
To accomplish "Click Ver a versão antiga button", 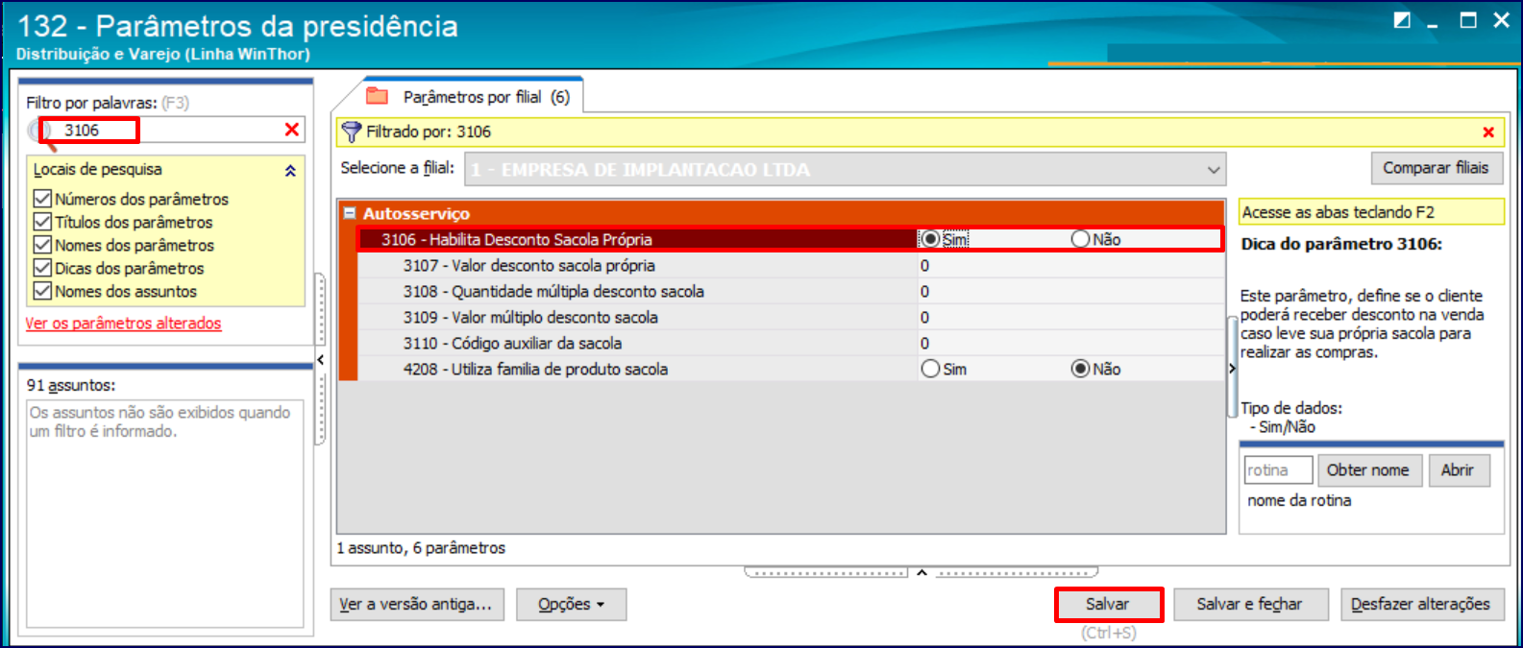I will [416, 604].
